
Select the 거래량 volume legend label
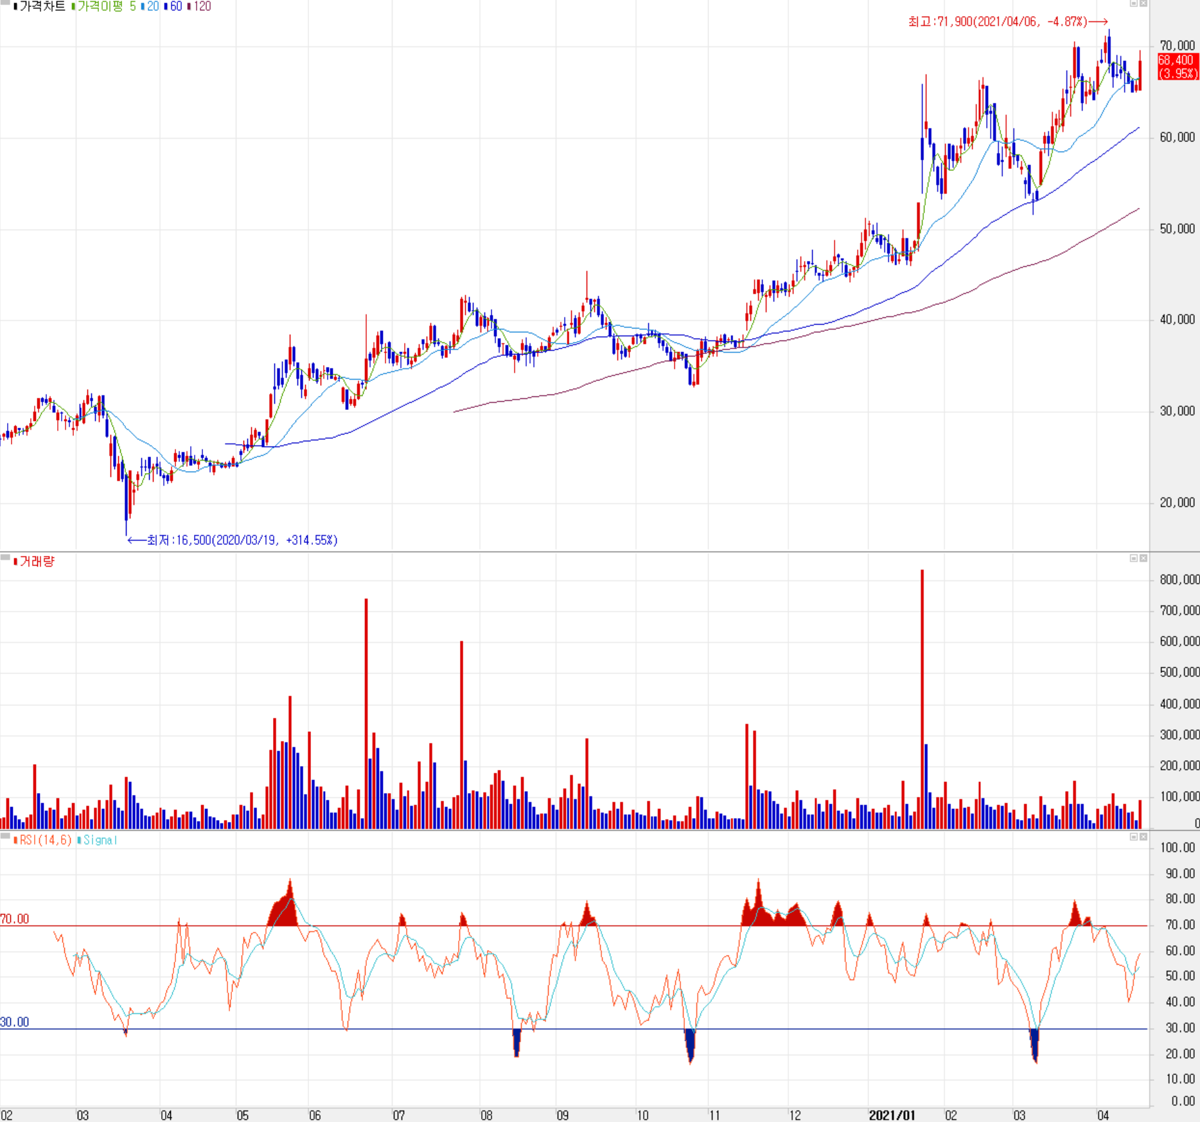[35, 562]
